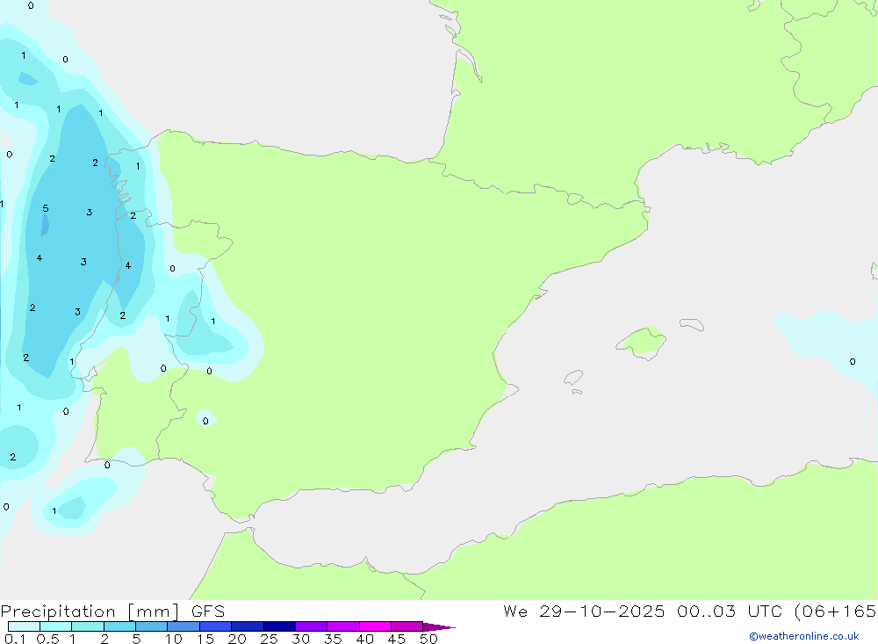Click the '50' legend scale label
The height and width of the screenshot is (644, 878).
tap(428, 639)
